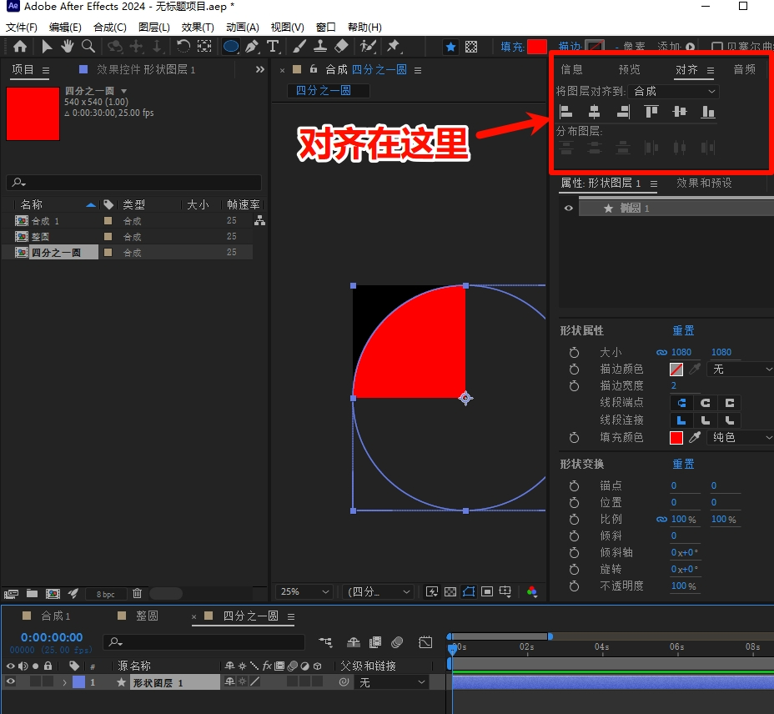This screenshot has height=714, width=774.
Task: Click the Project panel search field
Action: pyautogui.click(x=133, y=182)
